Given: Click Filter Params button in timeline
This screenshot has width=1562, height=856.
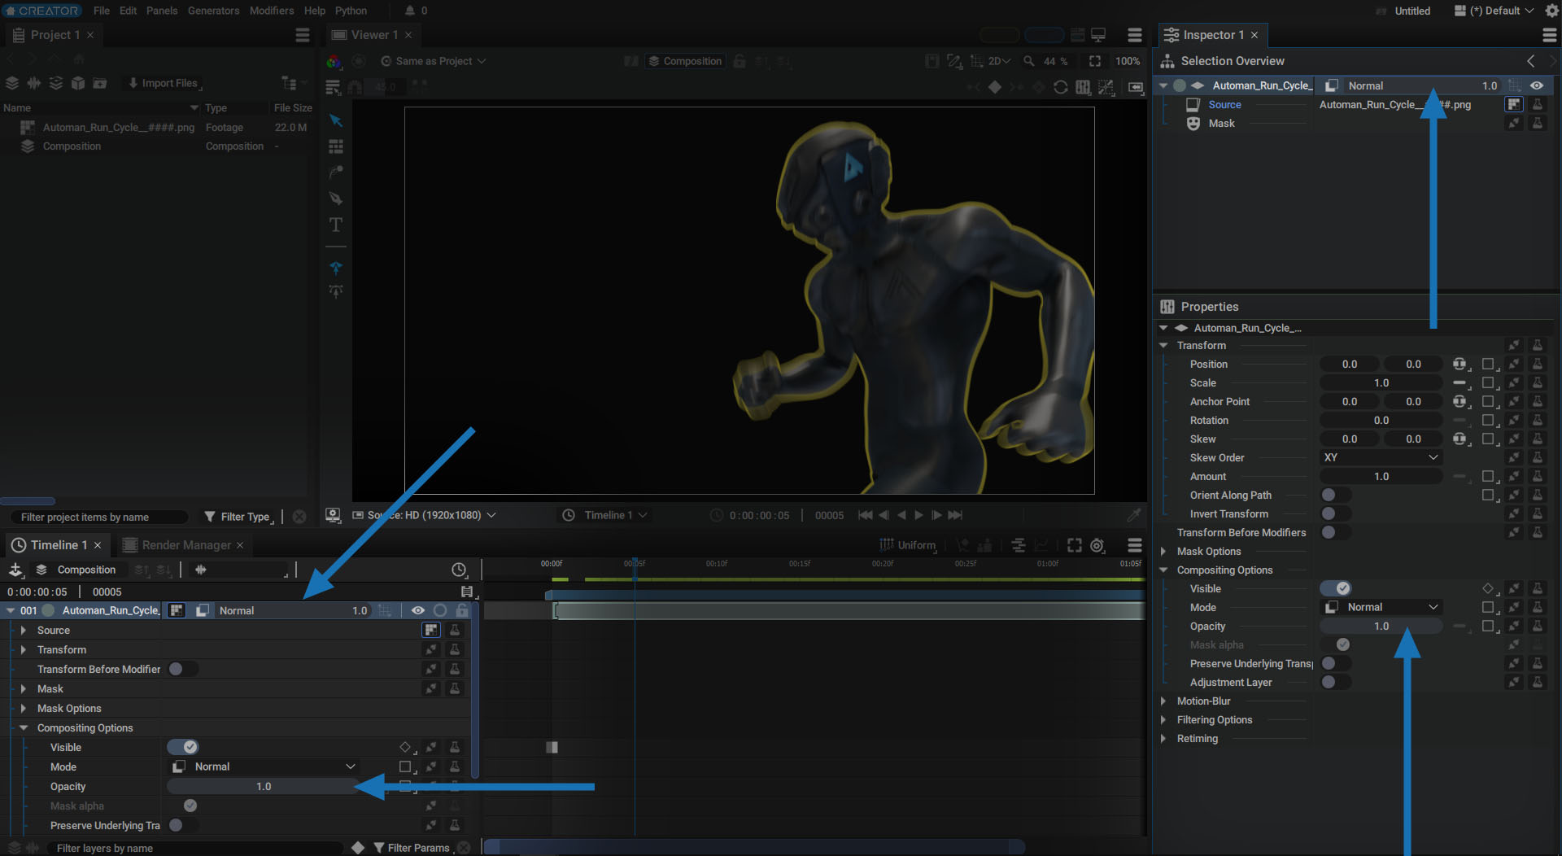Looking at the screenshot, I should [412, 848].
